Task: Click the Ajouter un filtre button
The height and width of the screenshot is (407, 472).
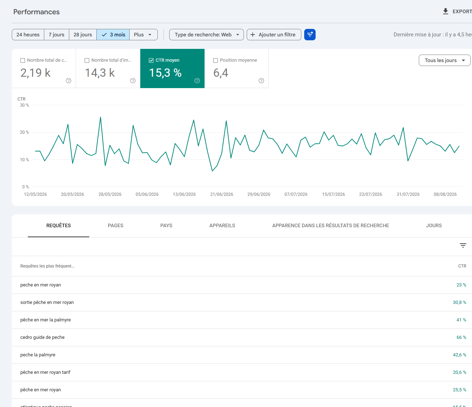Action: (274, 35)
